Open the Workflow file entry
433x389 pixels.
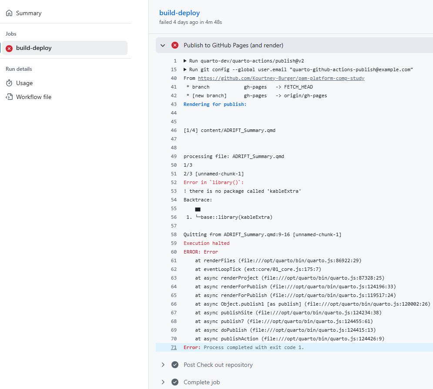point(34,97)
